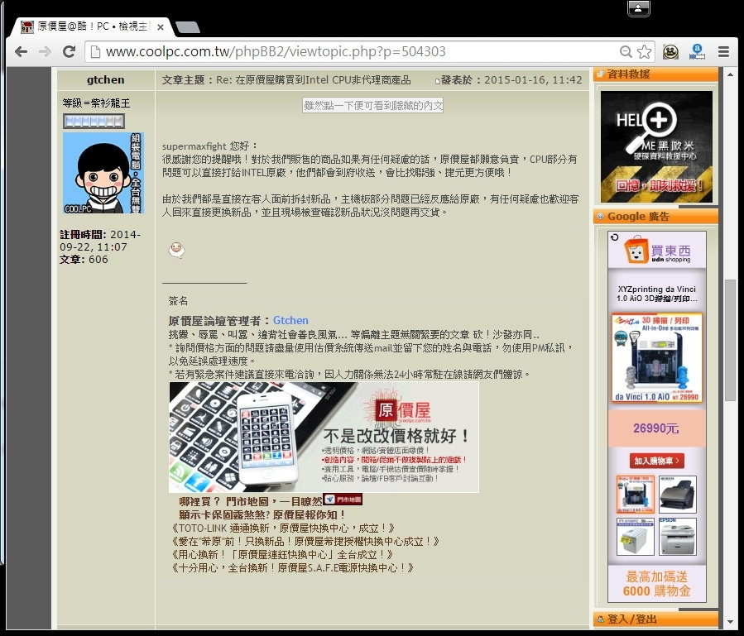Open a new browser tab
The height and width of the screenshot is (636, 744).
coord(188,27)
